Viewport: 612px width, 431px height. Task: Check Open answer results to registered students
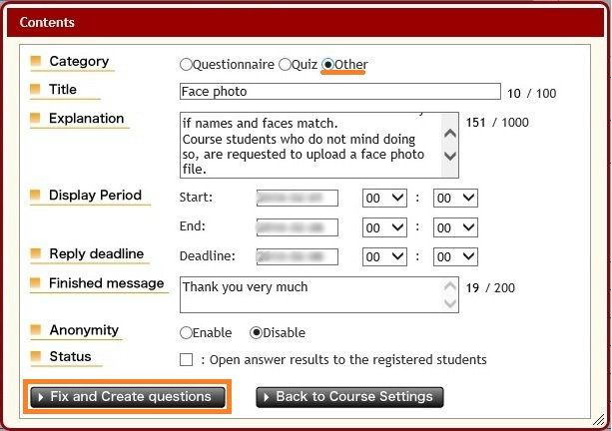pos(186,359)
